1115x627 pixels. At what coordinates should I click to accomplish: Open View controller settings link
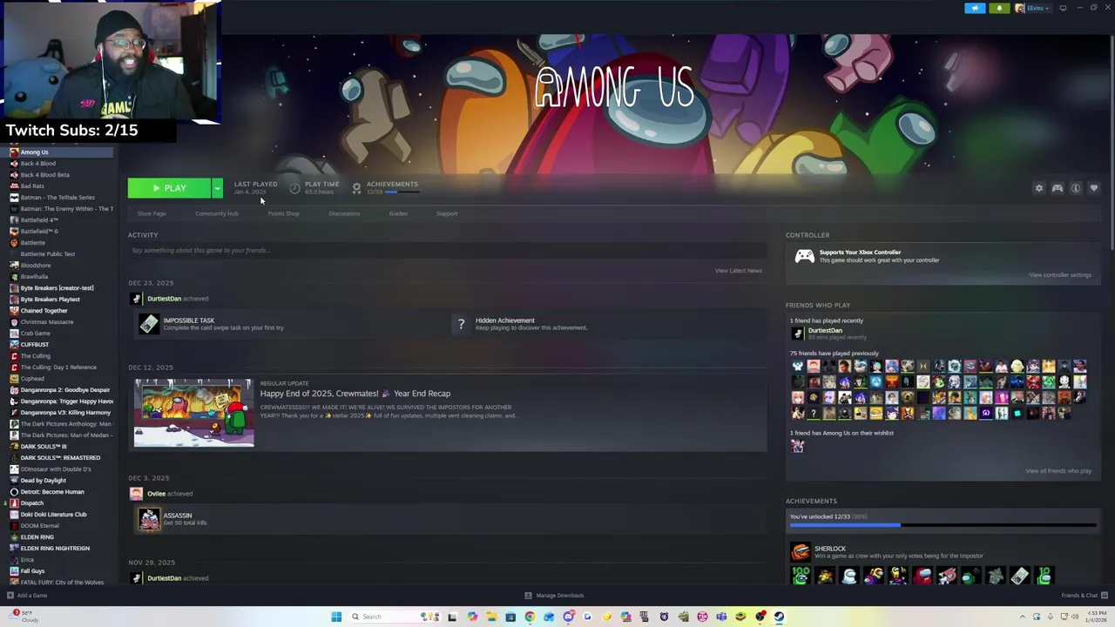click(1059, 275)
